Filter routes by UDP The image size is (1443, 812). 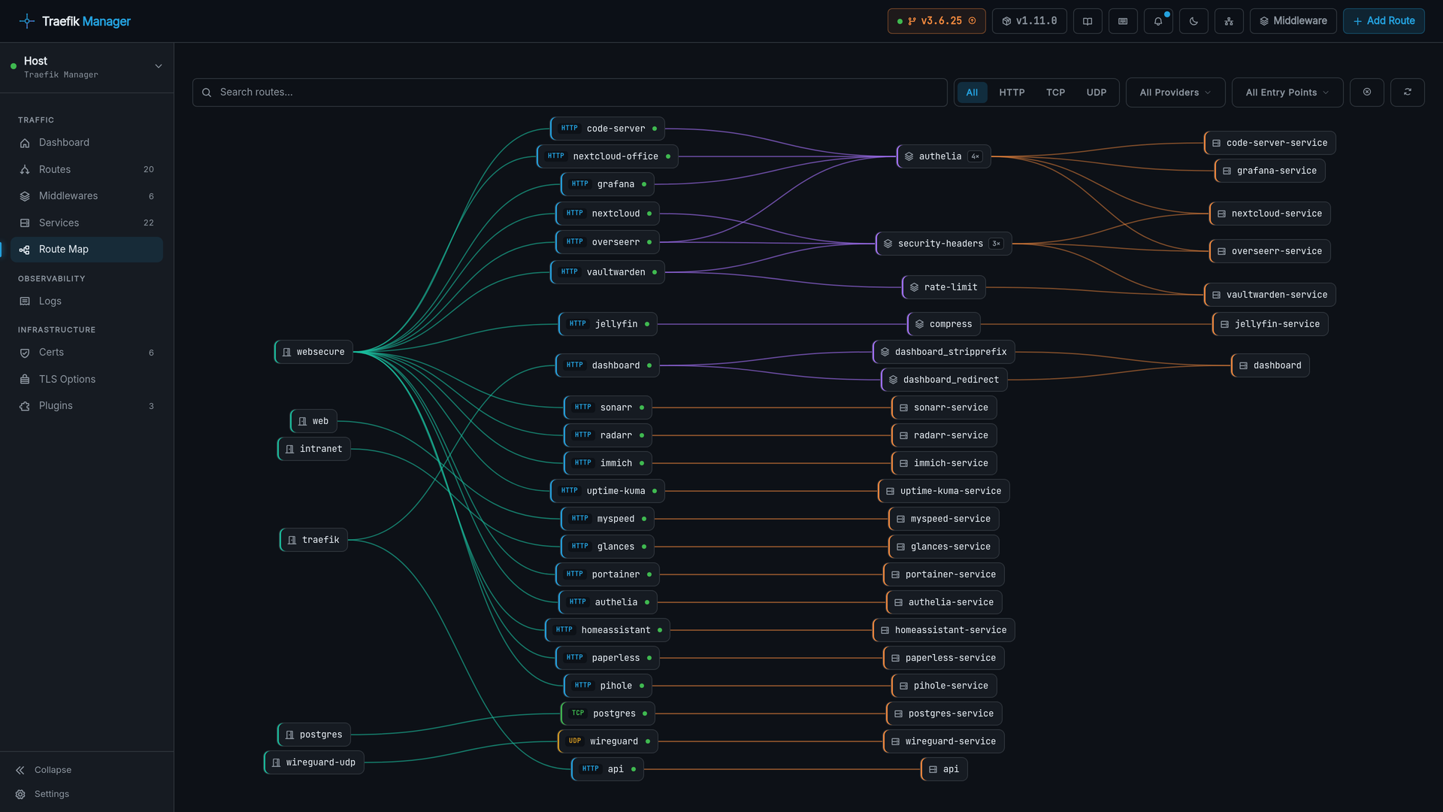(x=1097, y=92)
